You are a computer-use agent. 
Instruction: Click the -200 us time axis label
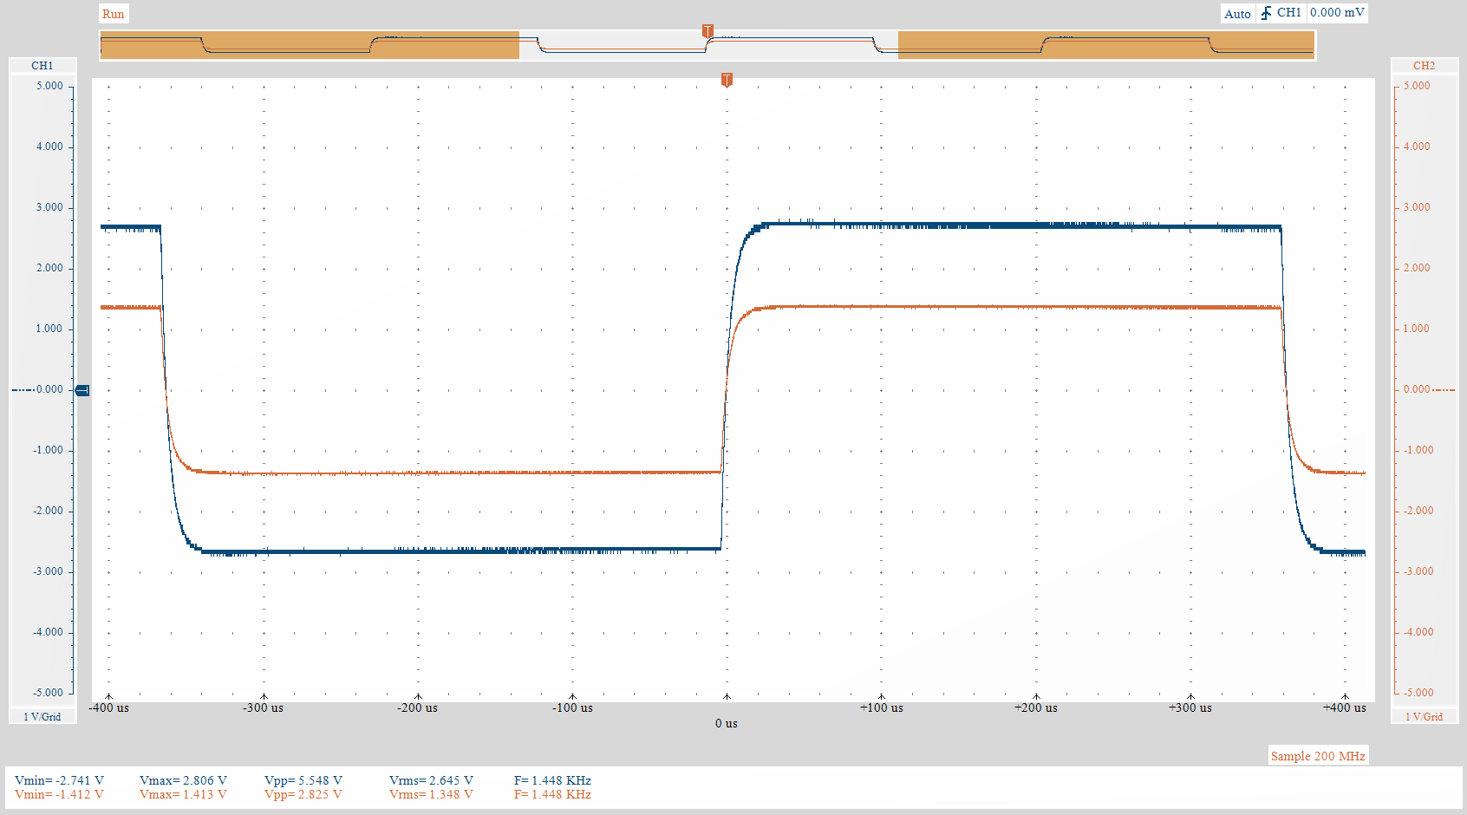click(x=418, y=707)
